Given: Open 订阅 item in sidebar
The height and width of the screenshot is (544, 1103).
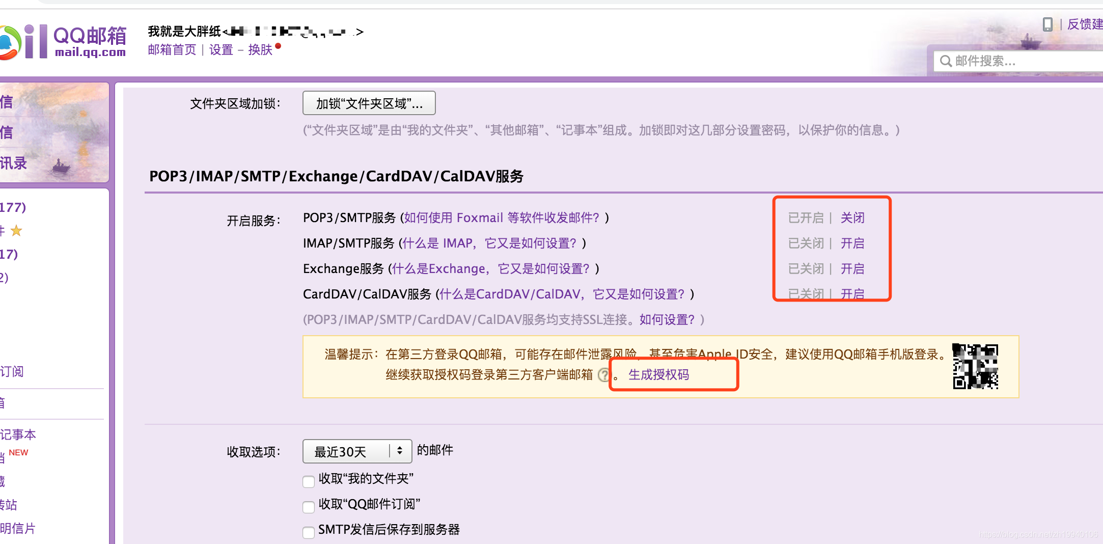Looking at the screenshot, I should [x=12, y=371].
